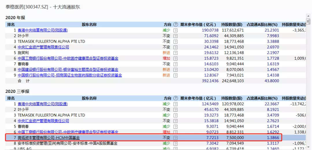Click 股东名称 column header in 2020年报 table
The image size is (312, 150).
tap(89, 25)
